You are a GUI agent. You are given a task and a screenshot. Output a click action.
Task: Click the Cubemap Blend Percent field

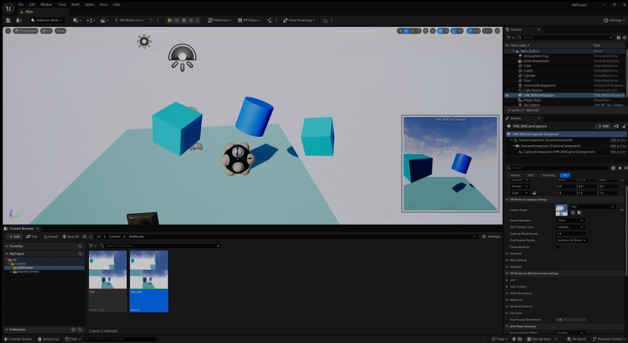pyautogui.click(x=571, y=234)
